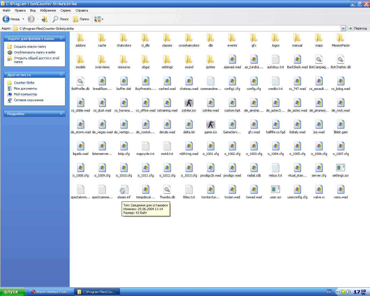
Task: Click the C:\Program Files taskbar button
Action: [97, 292]
